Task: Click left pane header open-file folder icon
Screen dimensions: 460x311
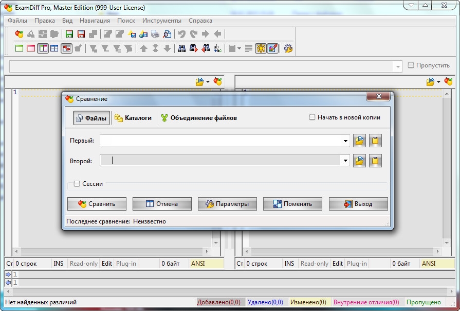Action: (199, 82)
